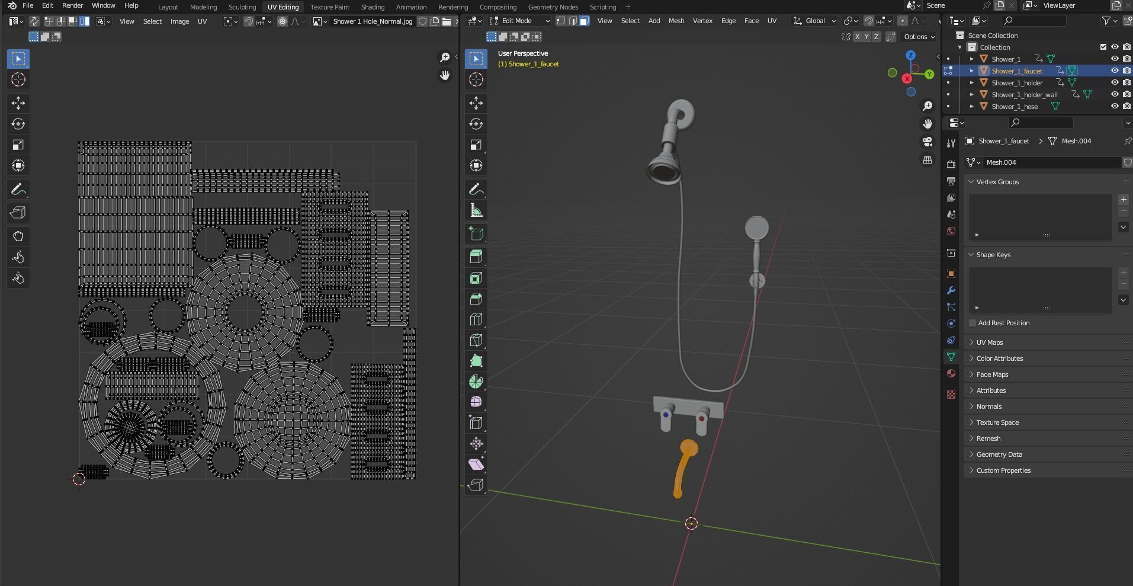The image size is (1133, 586).
Task: Select the Edge Slide tool
Action: tap(476, 423)
